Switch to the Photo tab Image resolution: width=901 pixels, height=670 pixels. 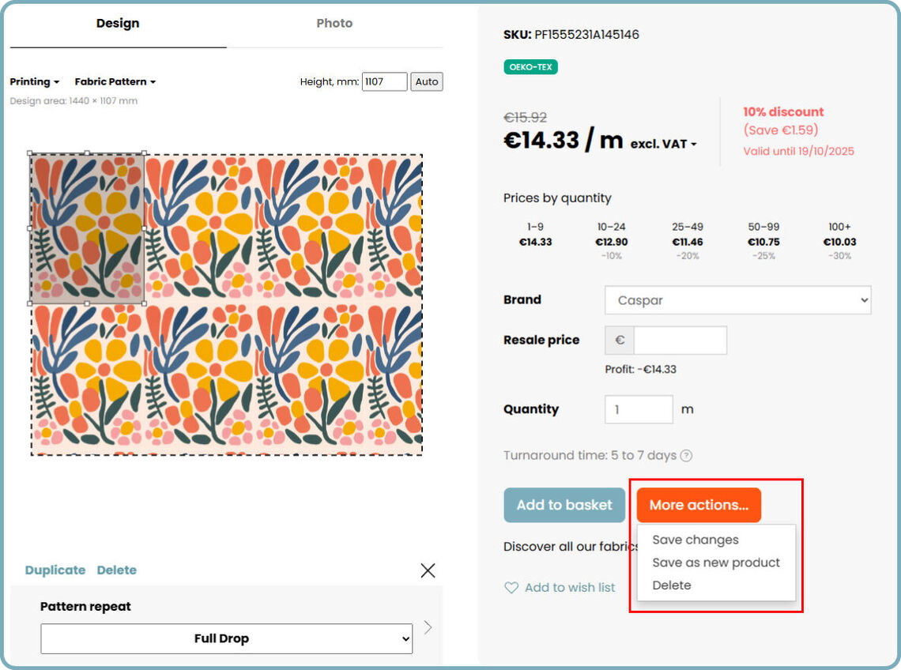pos(334,24)
